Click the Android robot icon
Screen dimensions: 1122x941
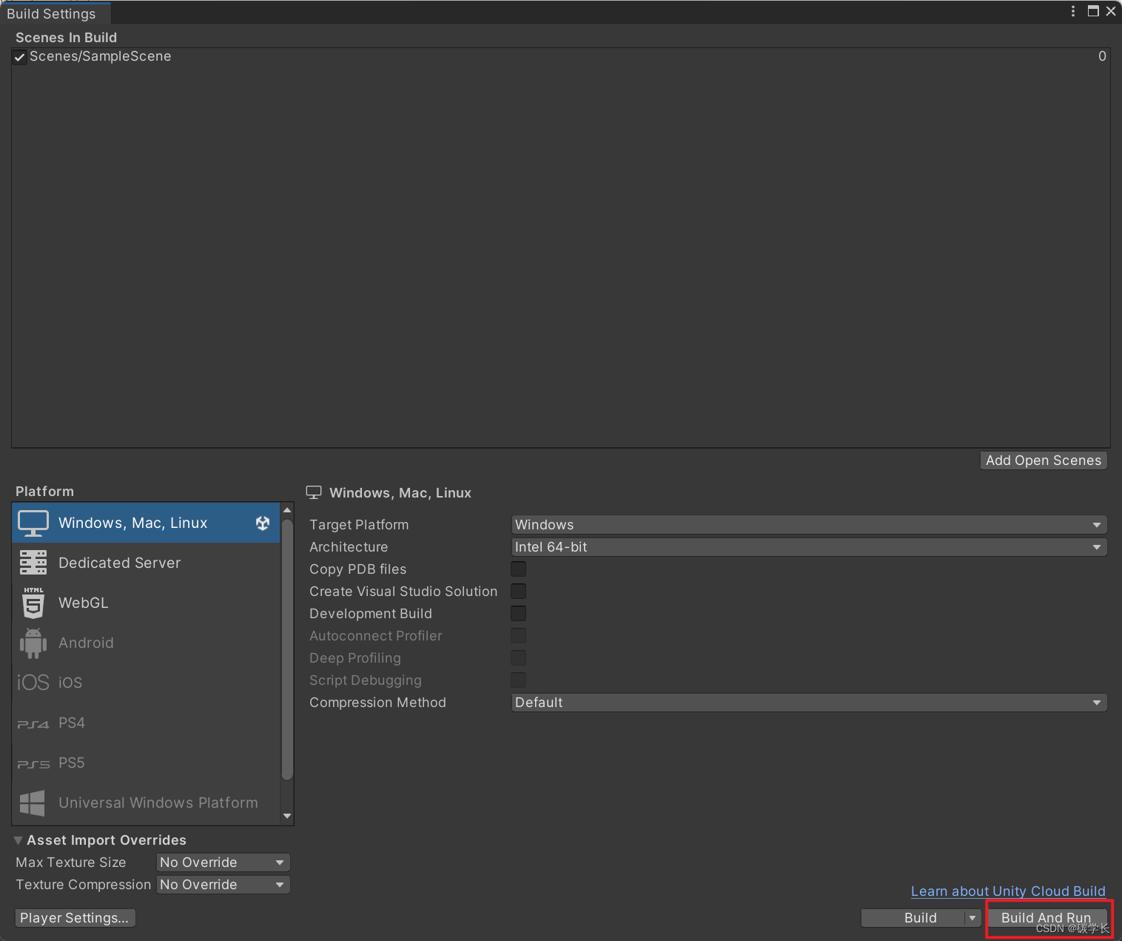click(33, 643)
